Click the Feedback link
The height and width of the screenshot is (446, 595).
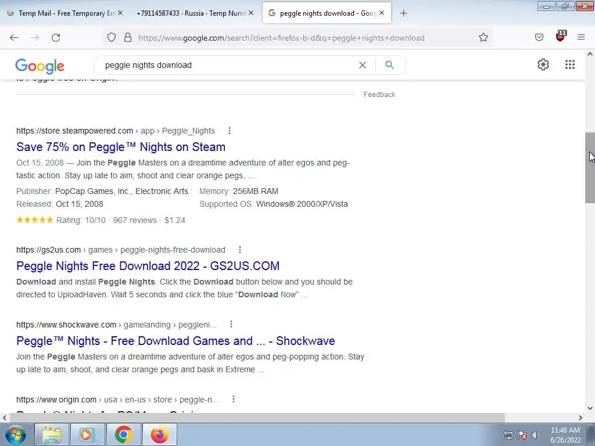(379, 95)
